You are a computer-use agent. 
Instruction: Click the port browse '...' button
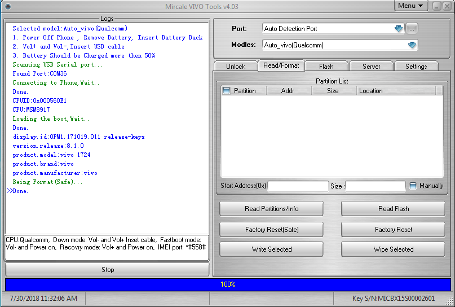coord(412,28)
